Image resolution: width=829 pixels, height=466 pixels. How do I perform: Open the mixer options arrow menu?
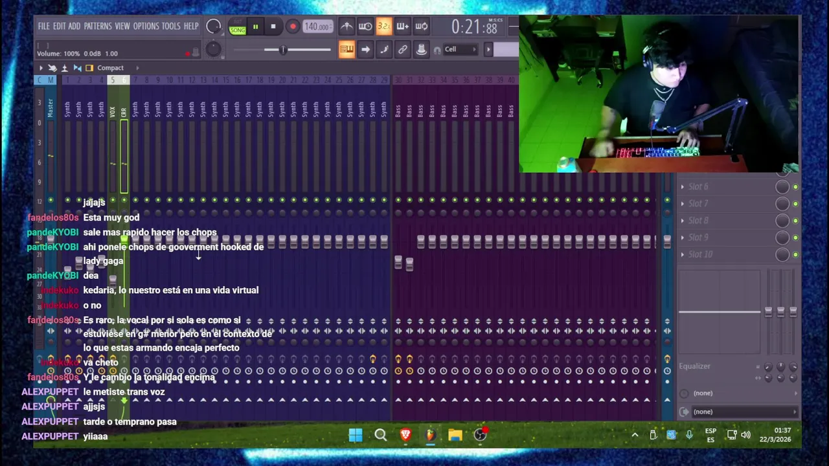pos(41,68)
